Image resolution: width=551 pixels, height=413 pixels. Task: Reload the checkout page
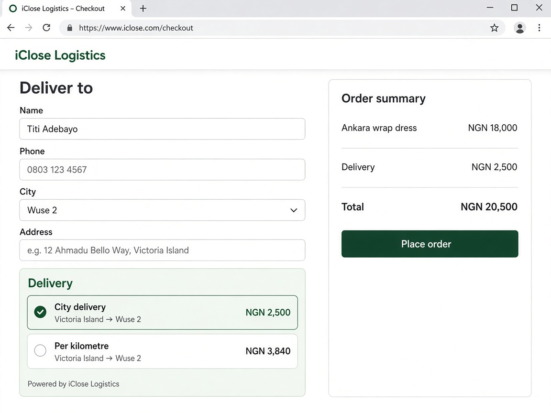click(x=46, y=28)
